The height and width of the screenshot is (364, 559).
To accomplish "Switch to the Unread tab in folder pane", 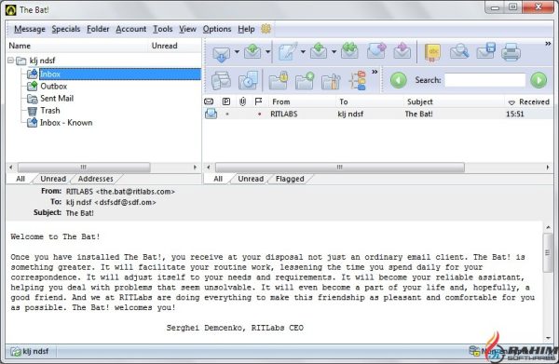I will tap(53, 179).
